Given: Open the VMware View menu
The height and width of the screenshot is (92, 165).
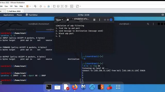Looking at the screenshot, I should click(6, 6).
